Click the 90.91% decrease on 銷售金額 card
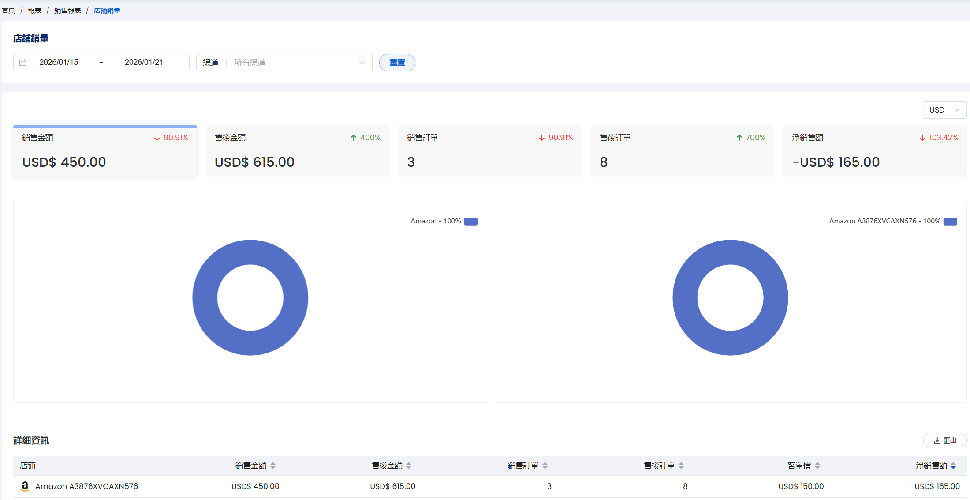This screenshot has height=500, width=970. (171, 138)
